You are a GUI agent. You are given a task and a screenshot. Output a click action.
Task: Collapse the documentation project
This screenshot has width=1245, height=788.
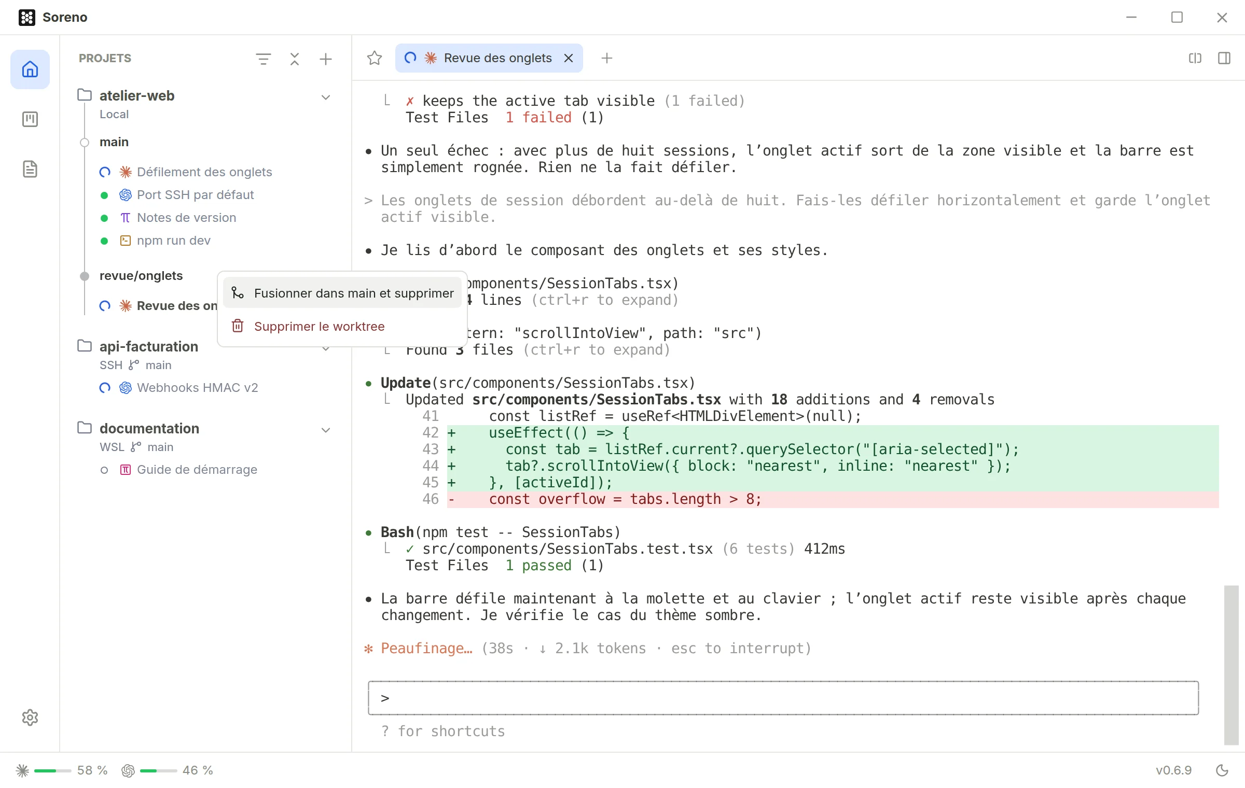[x=326, y=430]
